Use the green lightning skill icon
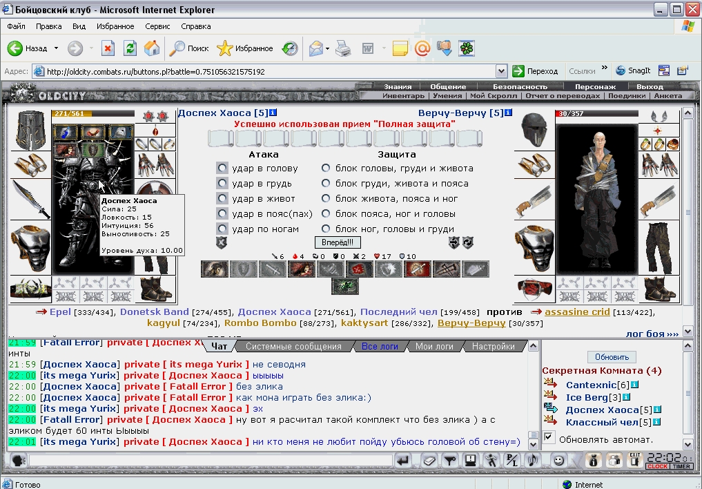 click(344, 287)
